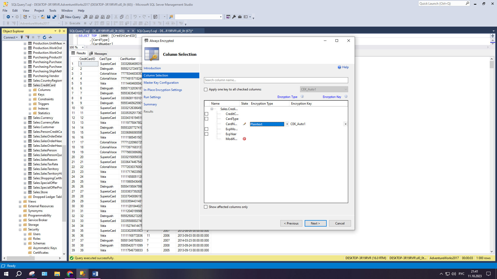Click Next button in wizard

pos(315,223)
